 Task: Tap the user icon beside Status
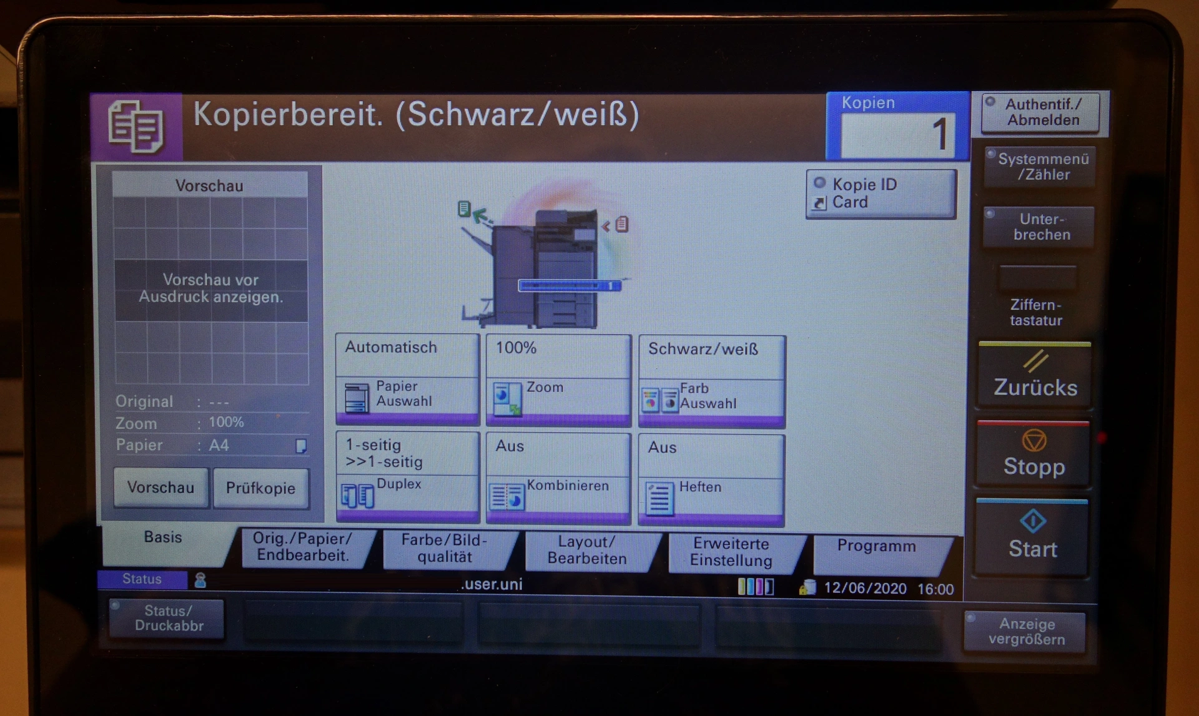[x=200, y=581]
